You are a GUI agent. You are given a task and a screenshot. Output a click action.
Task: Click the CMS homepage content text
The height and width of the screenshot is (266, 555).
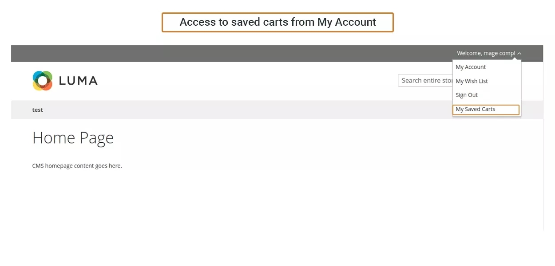click(77, 166)
